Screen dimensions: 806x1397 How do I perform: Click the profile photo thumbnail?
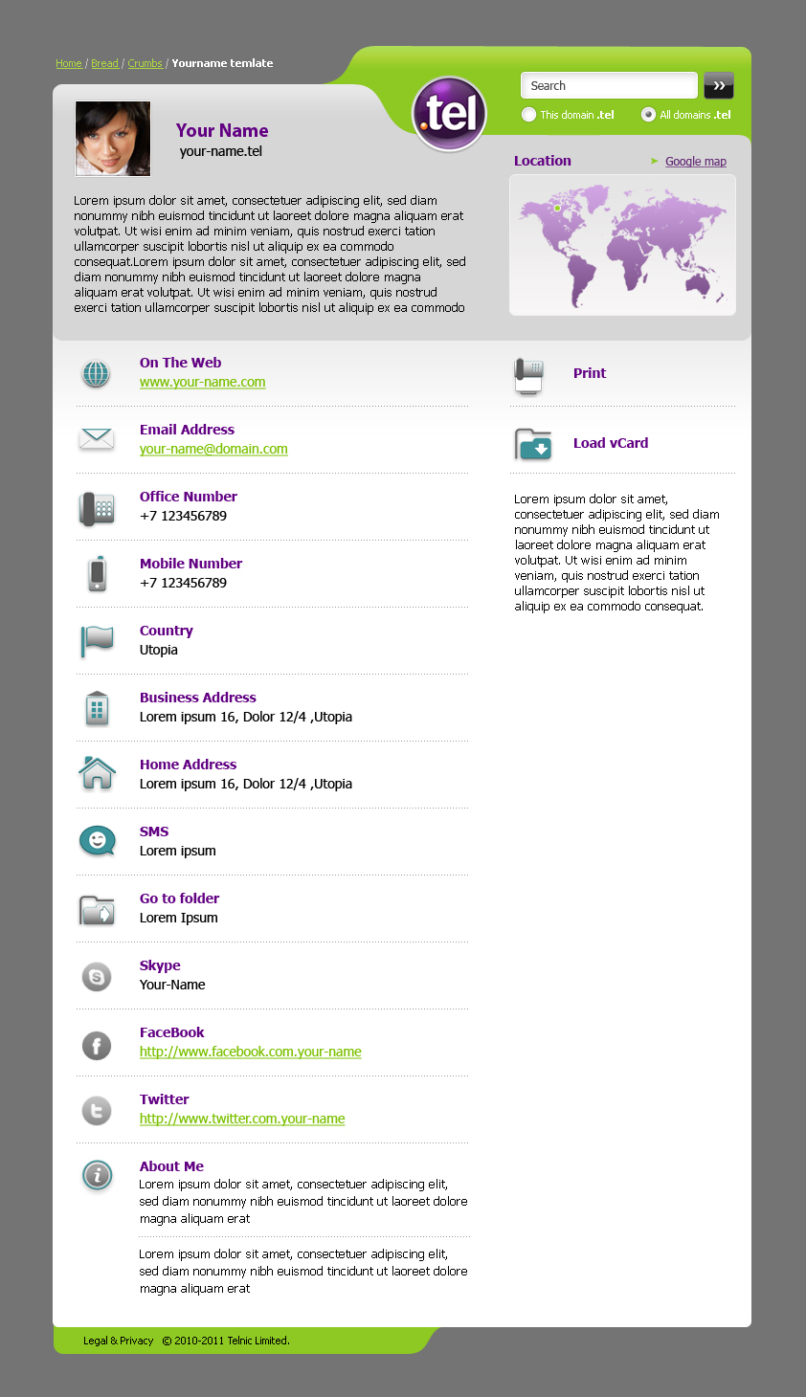point(113,139)
